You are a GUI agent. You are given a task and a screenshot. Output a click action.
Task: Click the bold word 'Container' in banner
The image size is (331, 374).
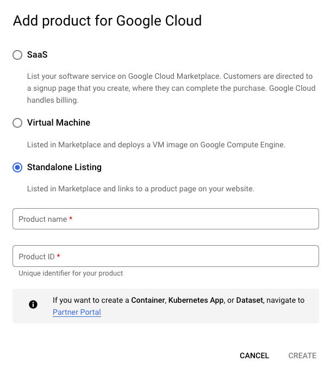pos(148,300)
